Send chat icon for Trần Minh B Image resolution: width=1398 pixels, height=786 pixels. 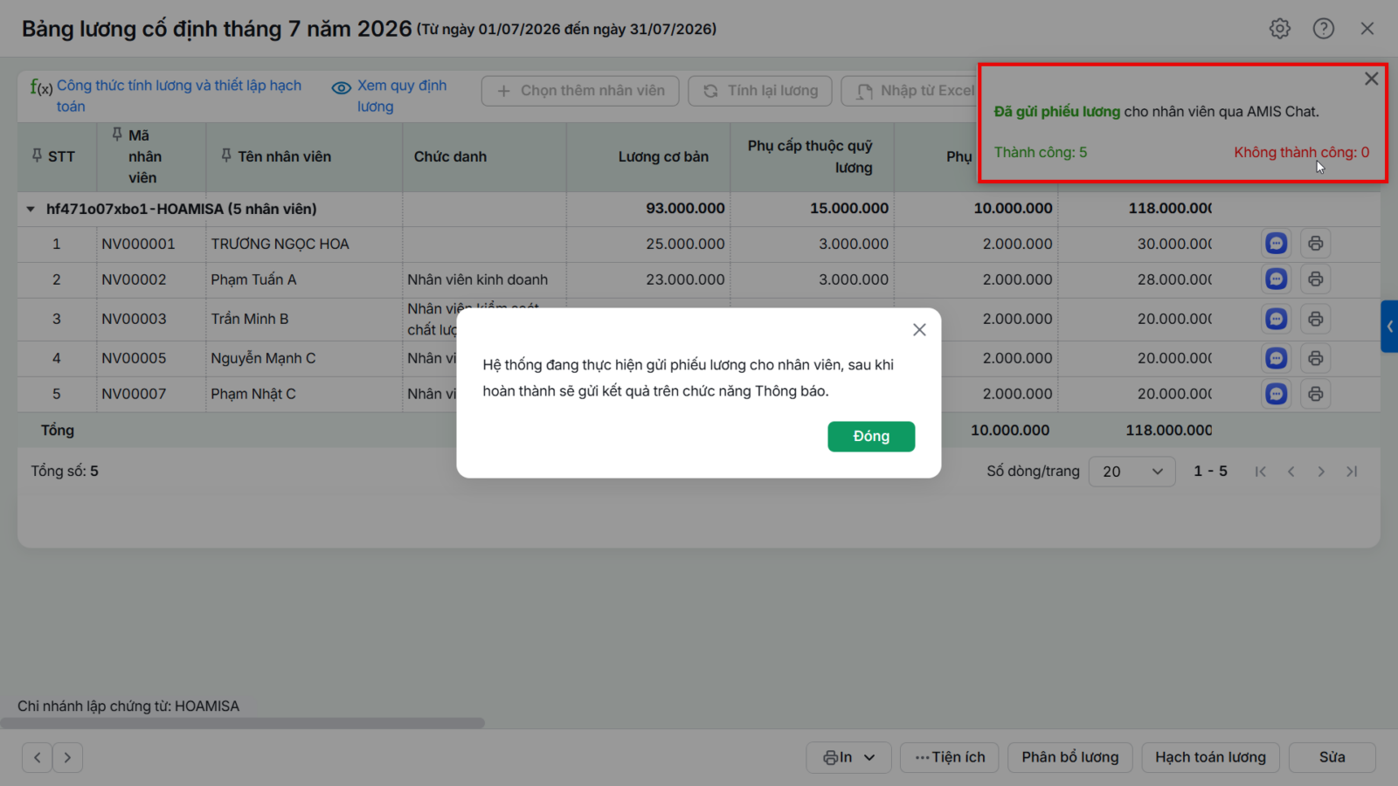[x=1277, y=319]
